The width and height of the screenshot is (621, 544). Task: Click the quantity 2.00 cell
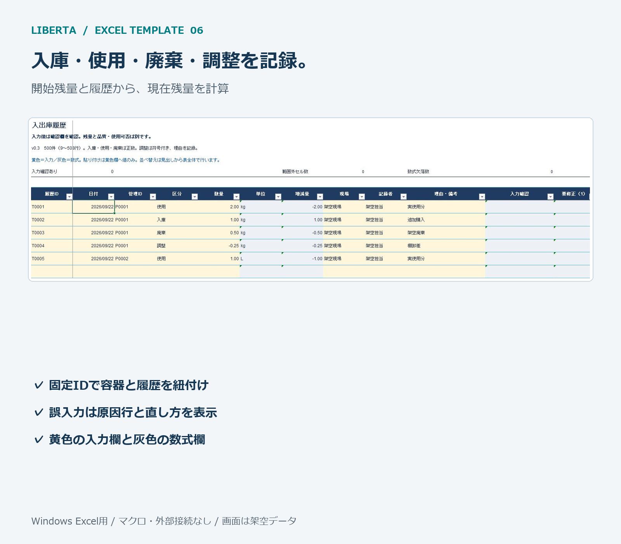coord(219,207)
